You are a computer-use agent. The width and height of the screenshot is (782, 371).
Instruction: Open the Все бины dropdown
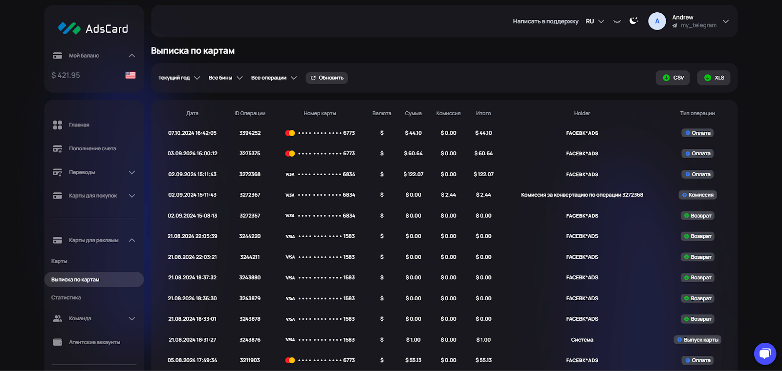coord(225,78)
